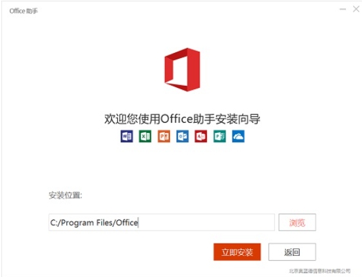Click the 安装位置 label
The height and width of the screenshot is (277, 362).
point(65,195)
